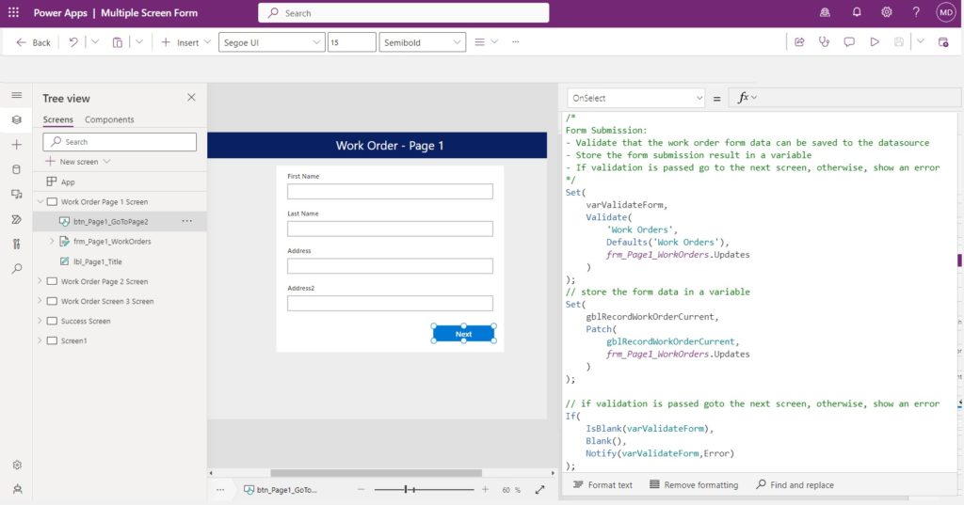Screen dimensions: 964x505
Task: Expand frm_Page1_WorkOrders tree node
Action: click(52, 242)
